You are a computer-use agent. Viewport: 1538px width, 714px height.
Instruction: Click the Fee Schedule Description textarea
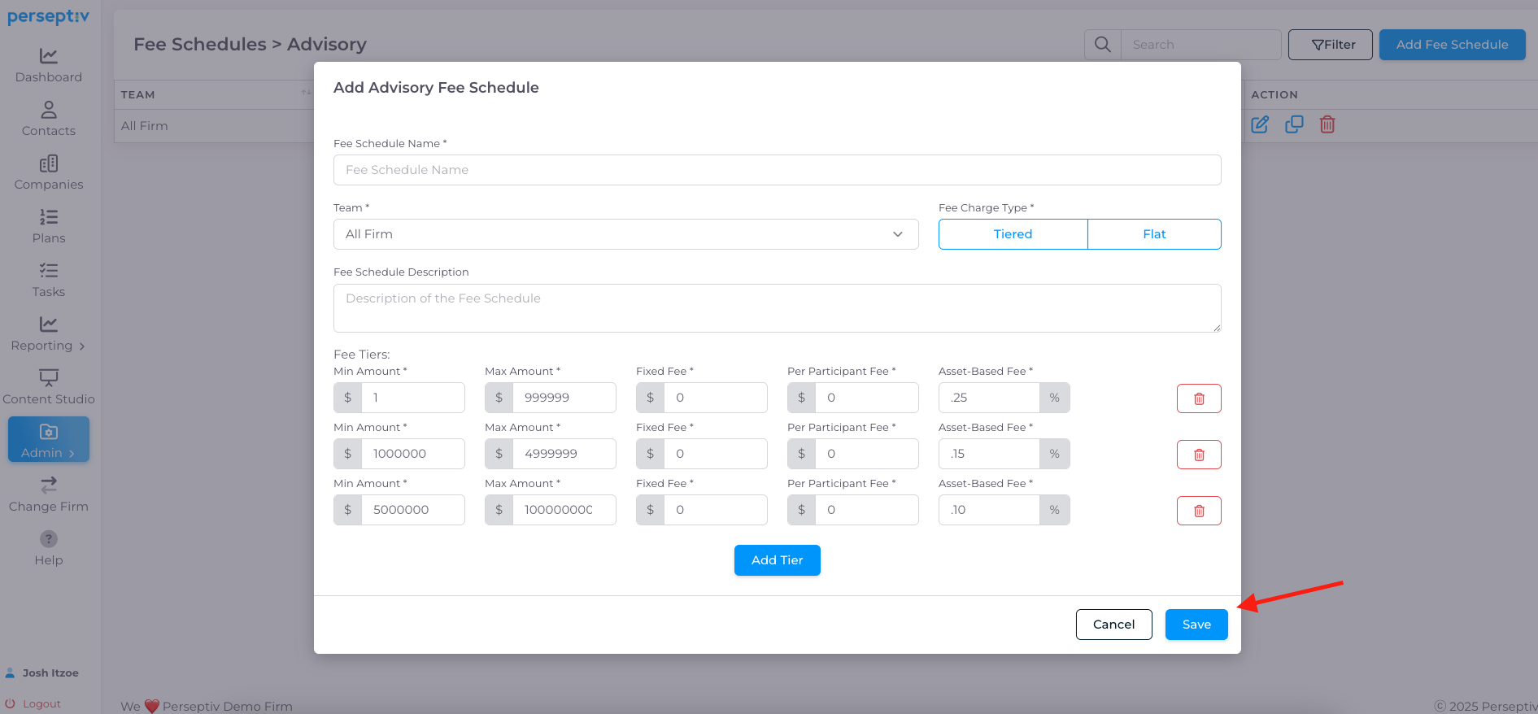click(x=777, y=308)
